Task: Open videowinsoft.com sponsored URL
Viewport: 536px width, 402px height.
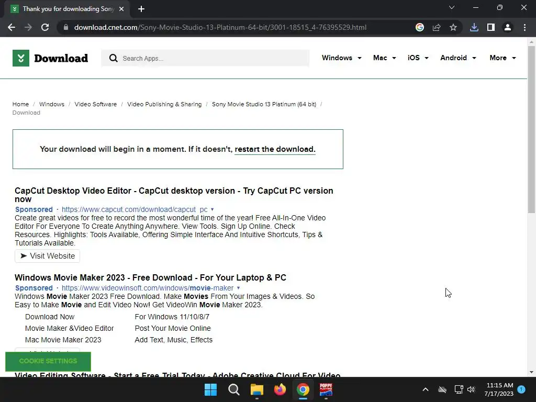Action: pyautogui.click(x=147, y=288)
